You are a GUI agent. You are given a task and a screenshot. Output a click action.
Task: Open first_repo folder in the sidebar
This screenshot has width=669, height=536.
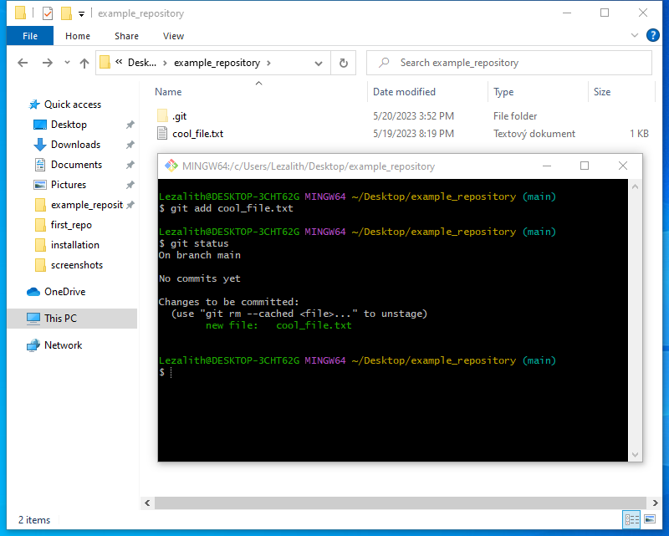pos(71,225)
